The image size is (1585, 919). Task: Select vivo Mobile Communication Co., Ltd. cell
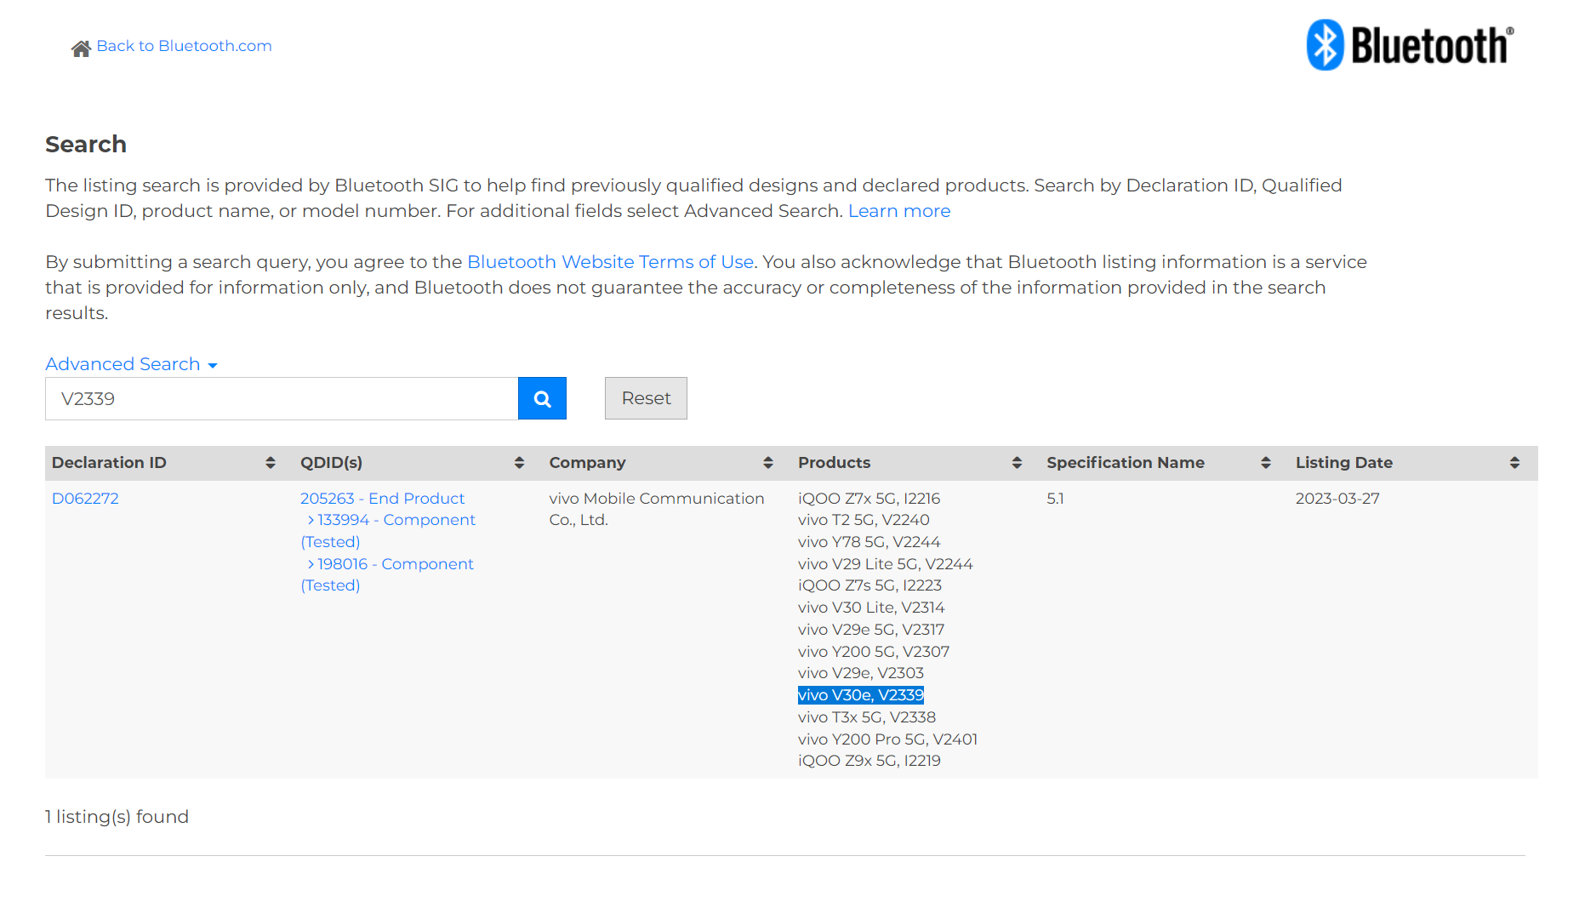tap(657, 509)
